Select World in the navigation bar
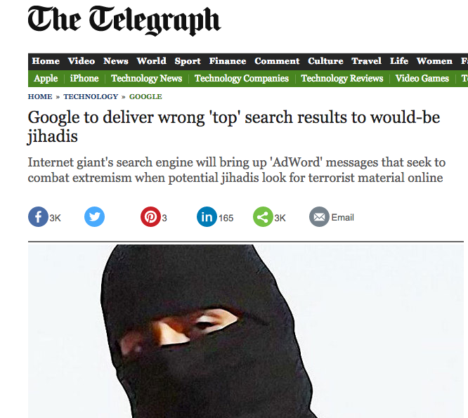The image size is (468, 418). click(151, 61)
